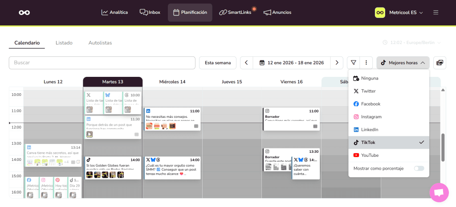Choose Ninguna option in dropdown
Image resolution: width=456 pixels, height=207 pixels.
(x=370, y=78)
